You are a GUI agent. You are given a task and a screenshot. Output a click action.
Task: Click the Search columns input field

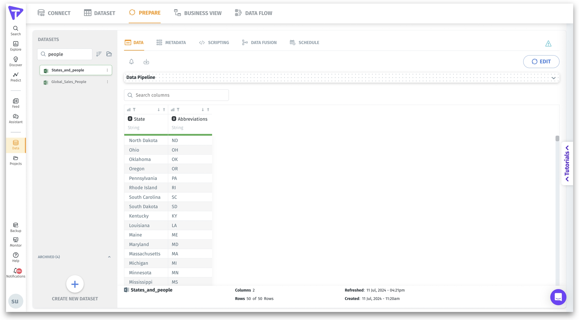(176, 95)
